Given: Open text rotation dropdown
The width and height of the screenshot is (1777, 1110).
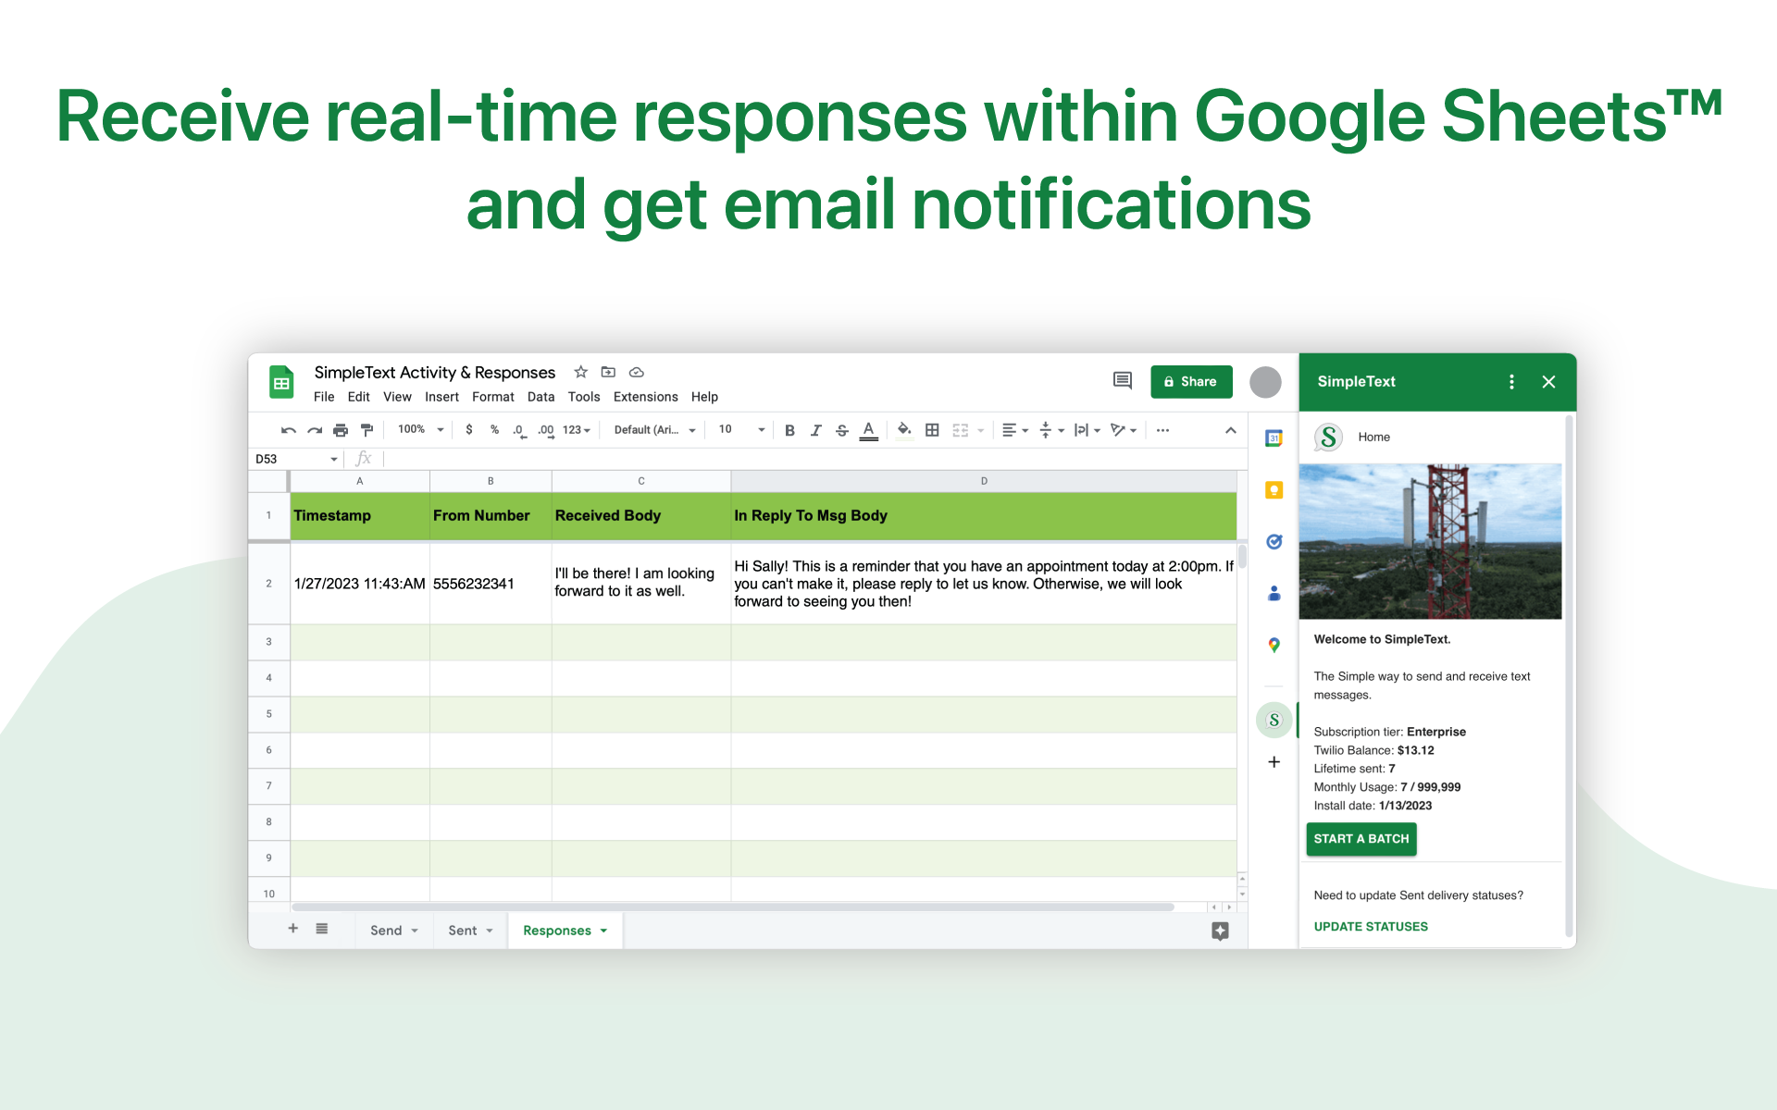Looking at the screenshot, I should pos(1123,430).
